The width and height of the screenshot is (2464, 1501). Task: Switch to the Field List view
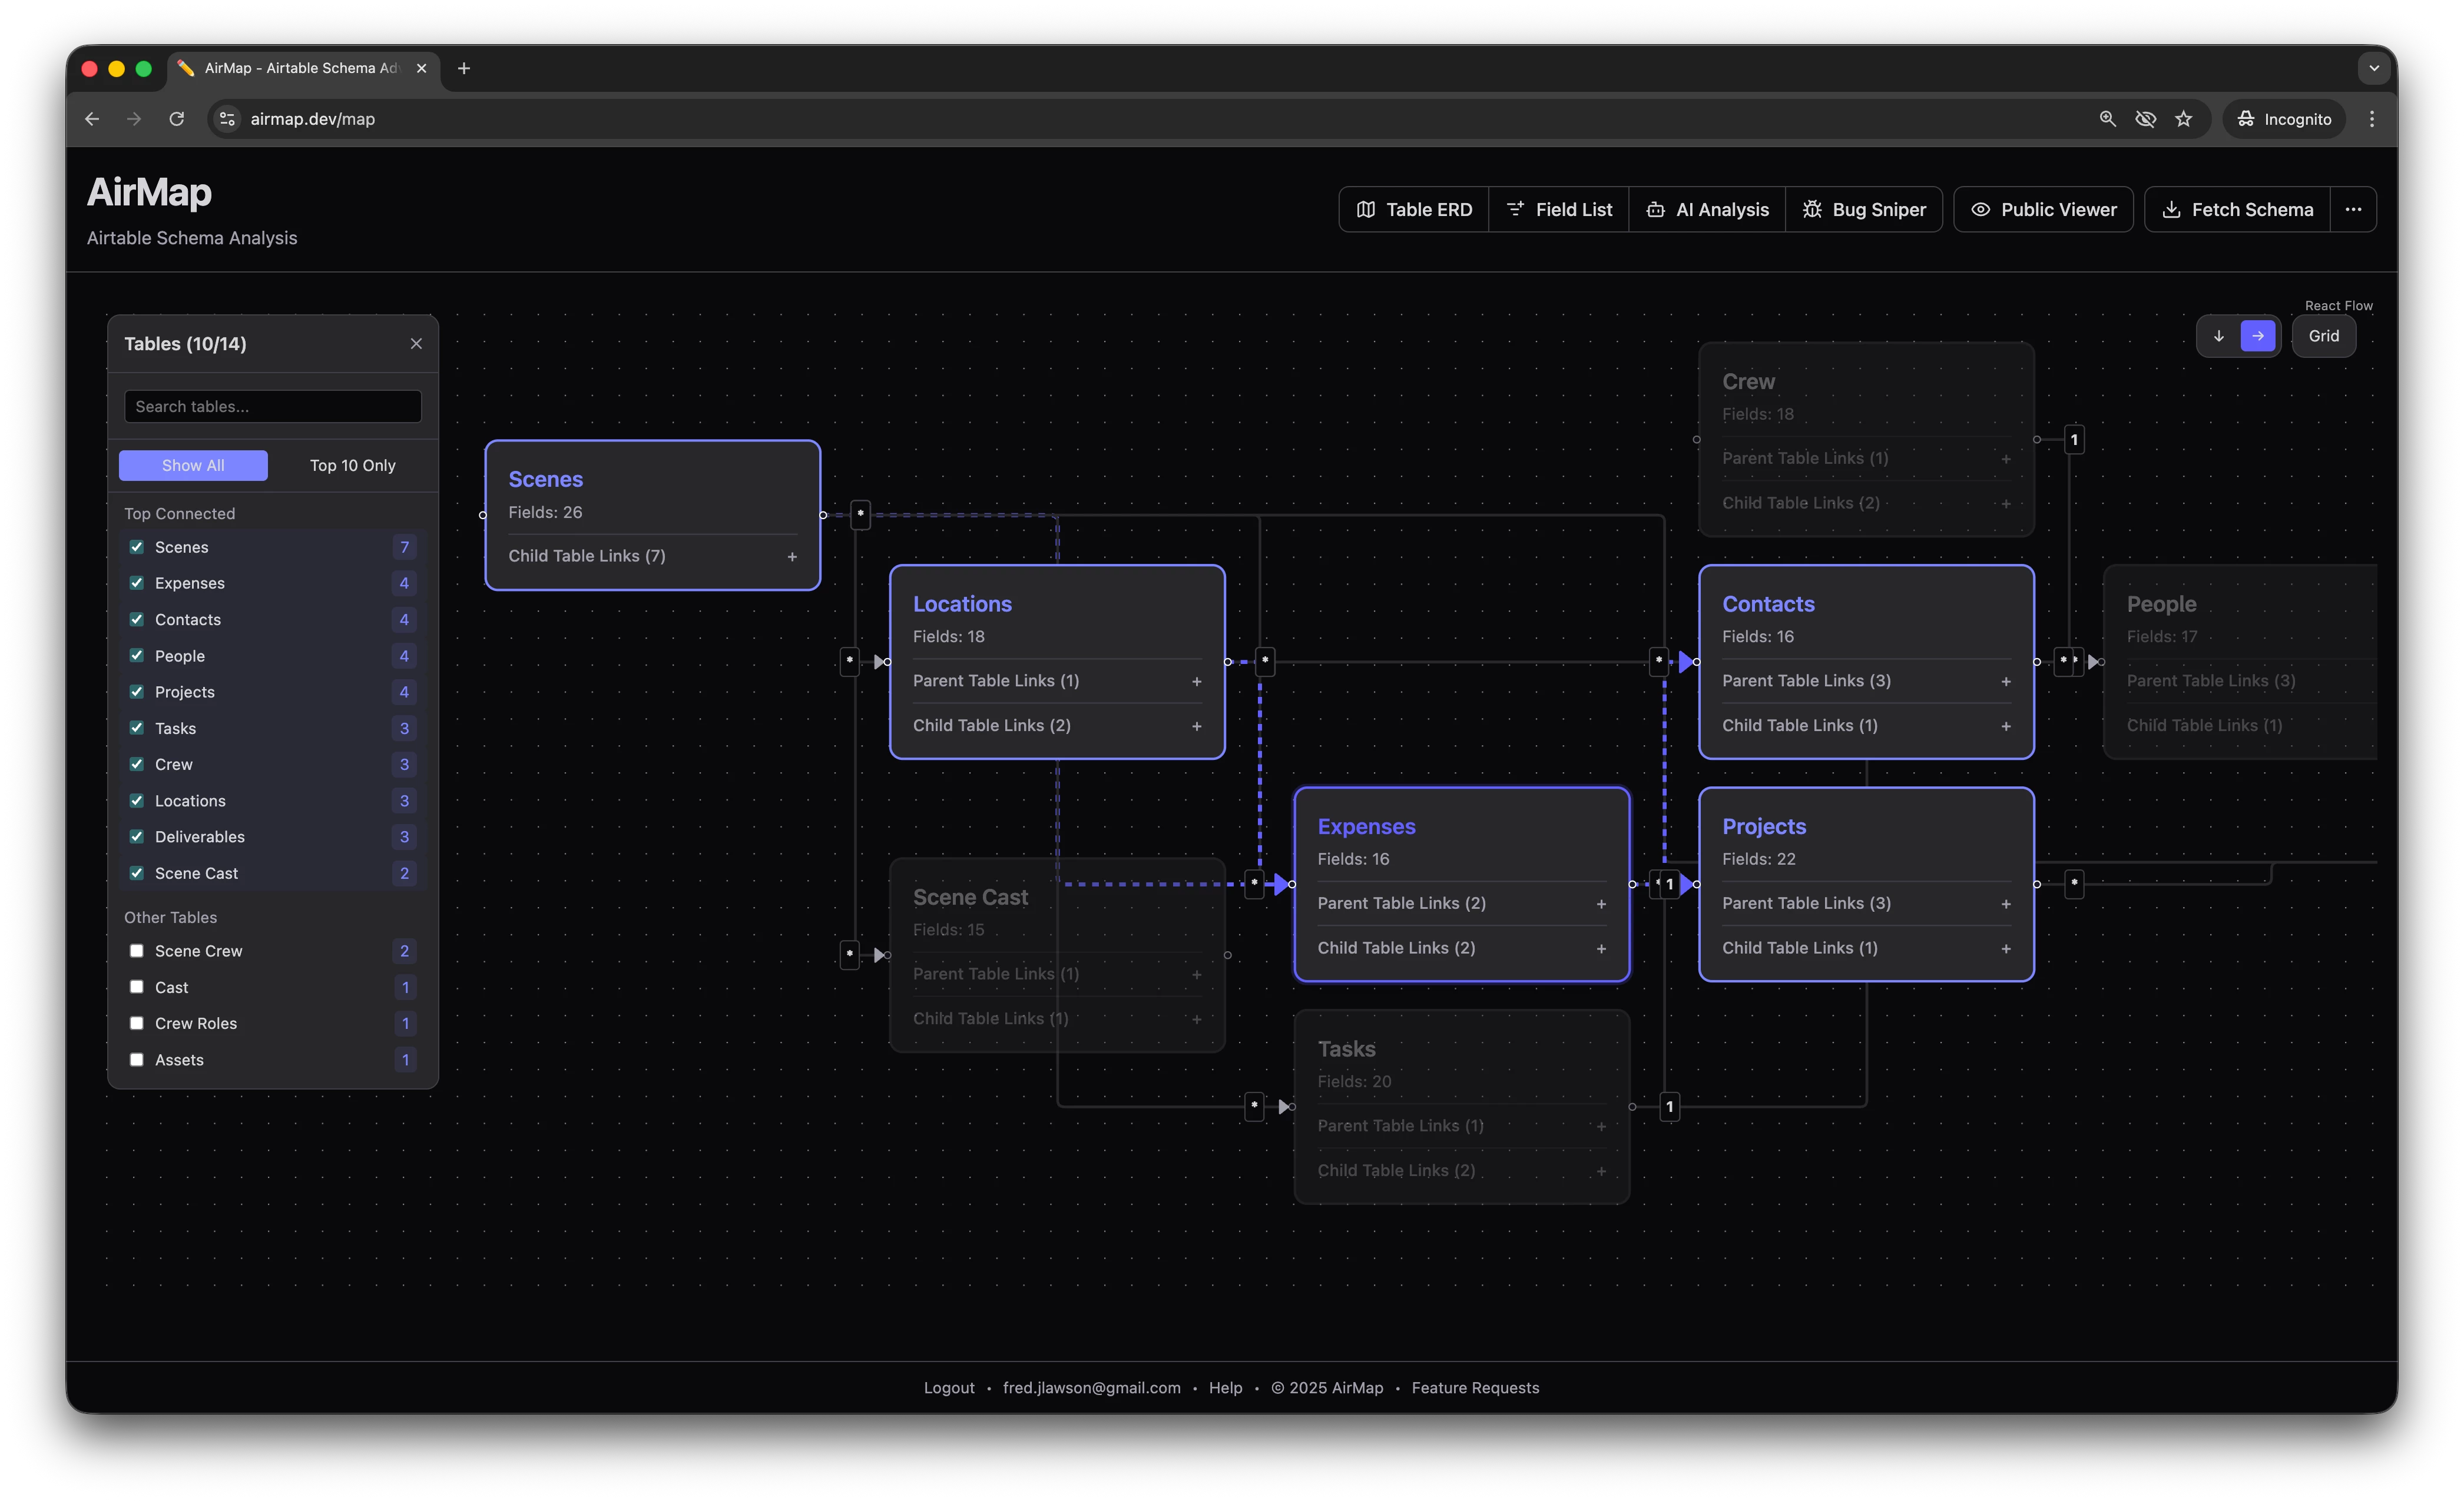click(x=1559, y=210)
